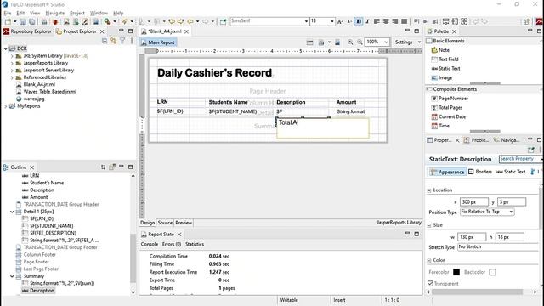This screenshot has width=544, height=306.
Task: Toggle the Transparent checkbox
Action: [x=431, y=283]
